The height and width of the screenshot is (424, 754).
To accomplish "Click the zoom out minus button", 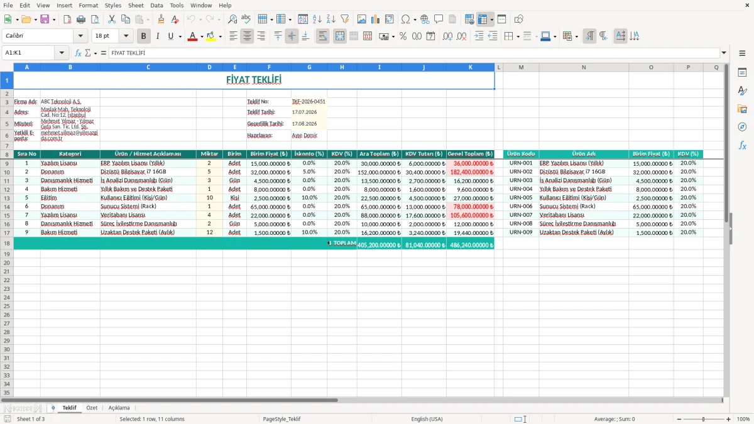I will click(x=679, y=419).
